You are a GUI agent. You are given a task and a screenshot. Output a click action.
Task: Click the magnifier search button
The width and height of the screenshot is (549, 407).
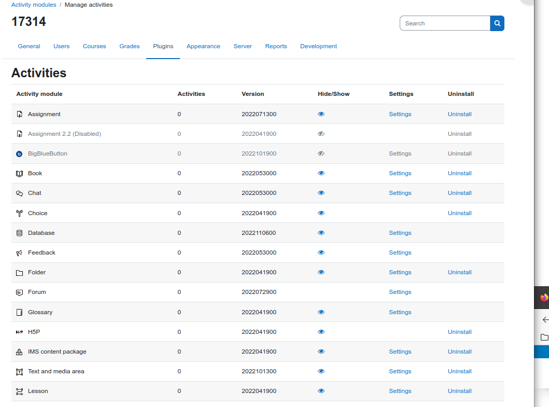pos(497,23)
